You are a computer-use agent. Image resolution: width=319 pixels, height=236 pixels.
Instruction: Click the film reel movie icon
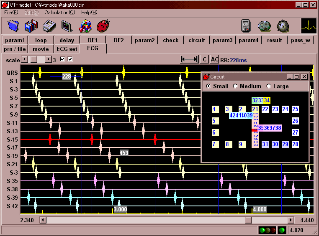pyautogui.click(x=264, y=26)
